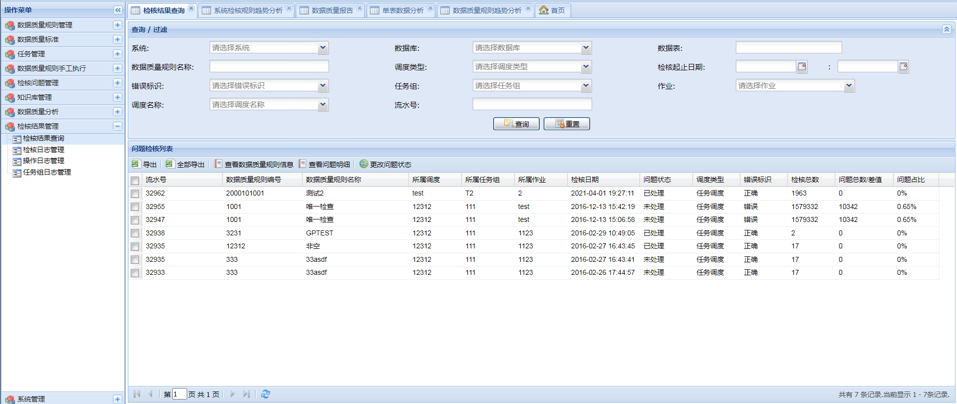This screenshot has height=404, width=957.
Task: Check the row with 流水号 32947
Action: (x=135, y=220)
